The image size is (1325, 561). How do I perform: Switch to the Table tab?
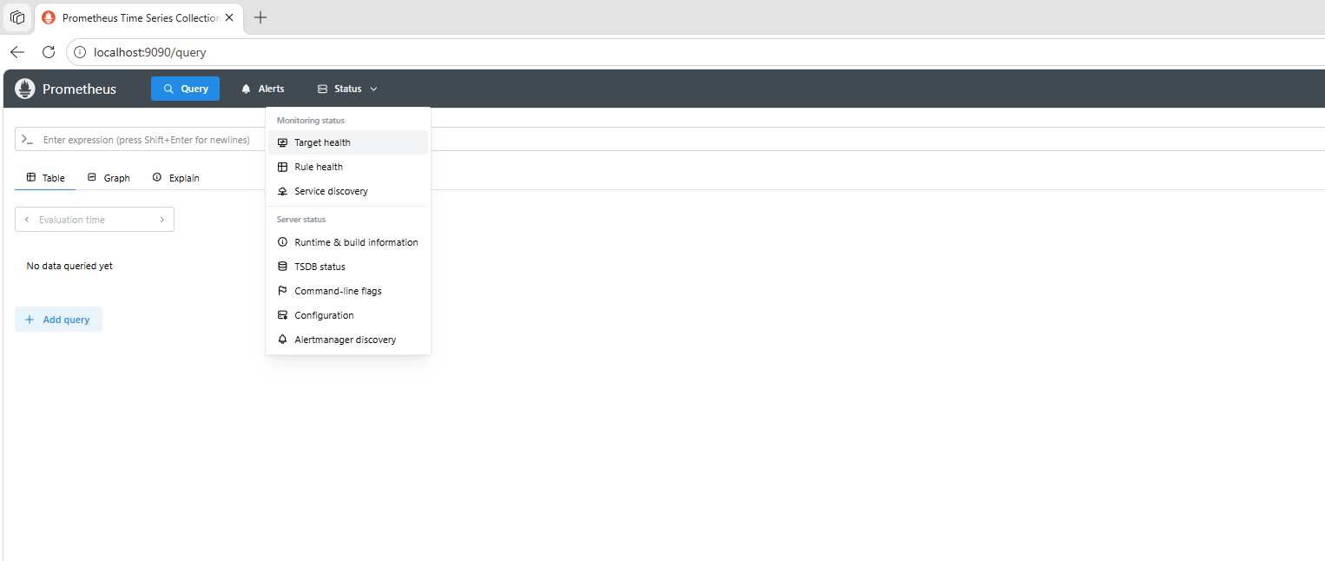coord(45,178)
